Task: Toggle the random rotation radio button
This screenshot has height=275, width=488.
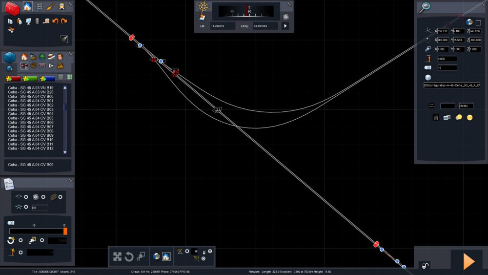Action: (20, 240)
